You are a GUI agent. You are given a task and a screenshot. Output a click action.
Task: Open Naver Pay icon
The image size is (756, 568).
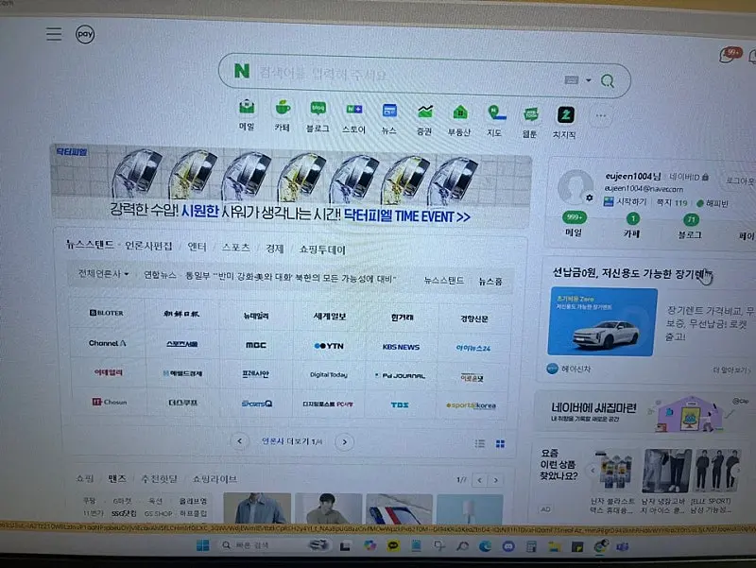click(x=85, y=34)
